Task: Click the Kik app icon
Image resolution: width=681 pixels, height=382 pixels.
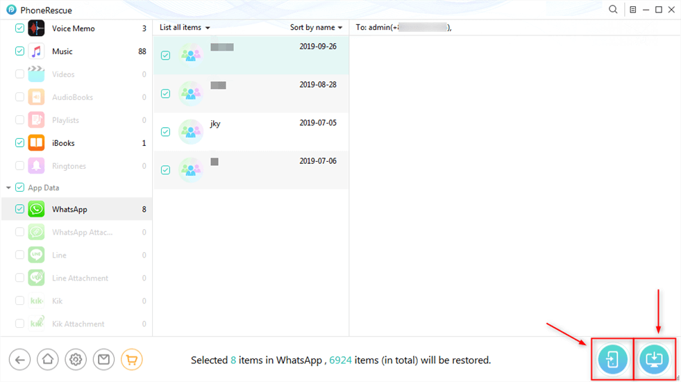Action: 37,301
